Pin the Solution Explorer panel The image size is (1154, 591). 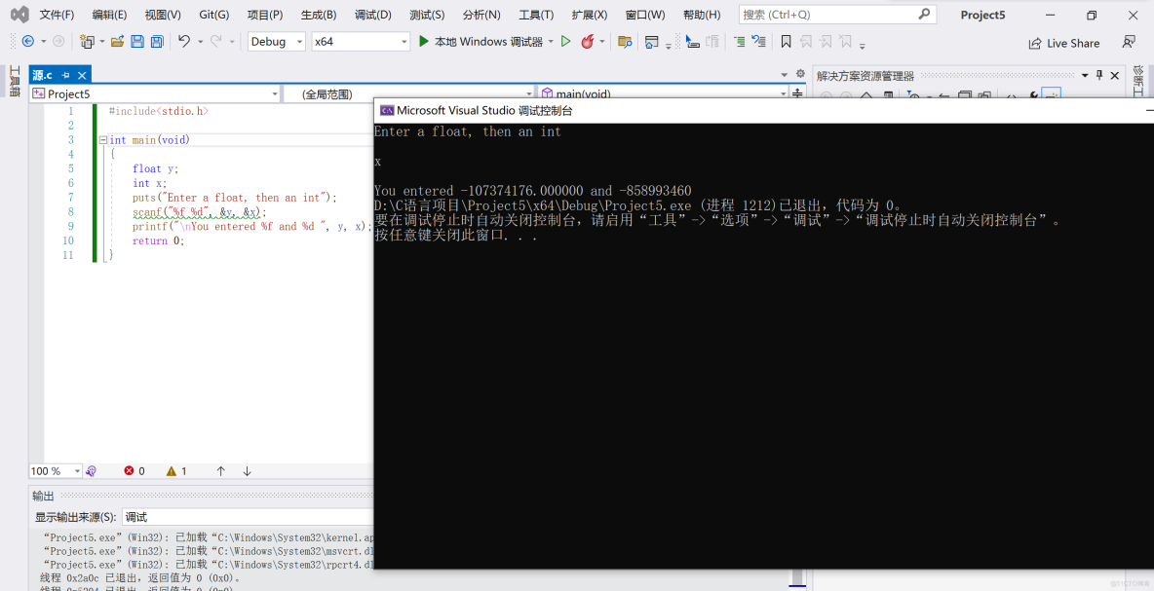pos(1099,75)
